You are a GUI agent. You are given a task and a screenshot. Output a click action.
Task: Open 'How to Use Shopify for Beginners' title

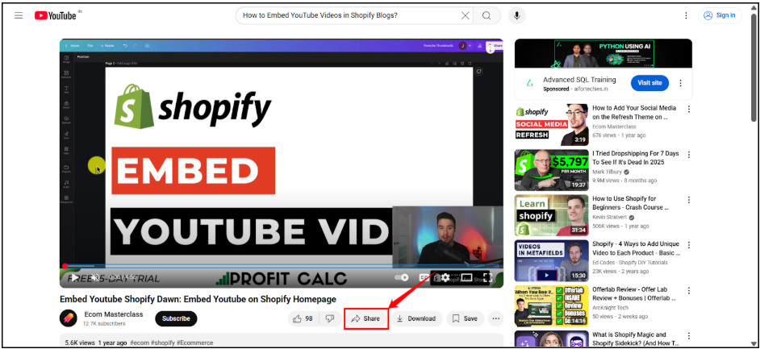631,203
